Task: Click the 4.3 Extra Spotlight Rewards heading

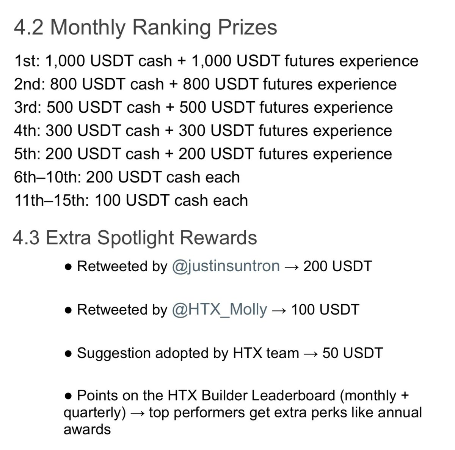Action: 135,238
